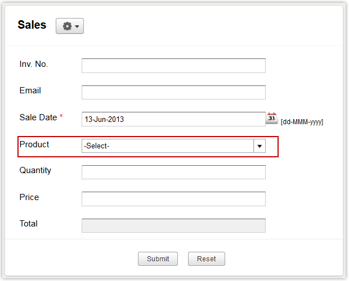The image size is (349, 281).
Task: Focus the Inv. No. text field
Action: tap(173, 66)
